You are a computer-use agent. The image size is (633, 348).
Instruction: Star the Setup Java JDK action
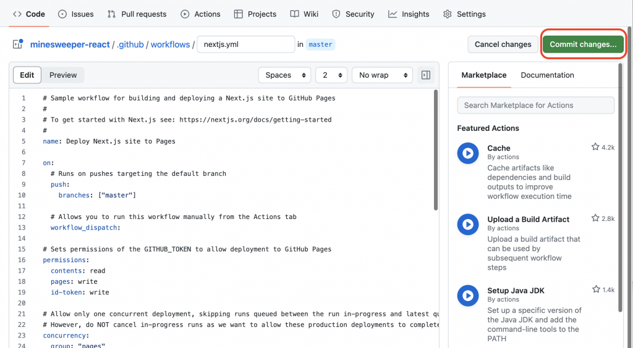pos(596,289)
